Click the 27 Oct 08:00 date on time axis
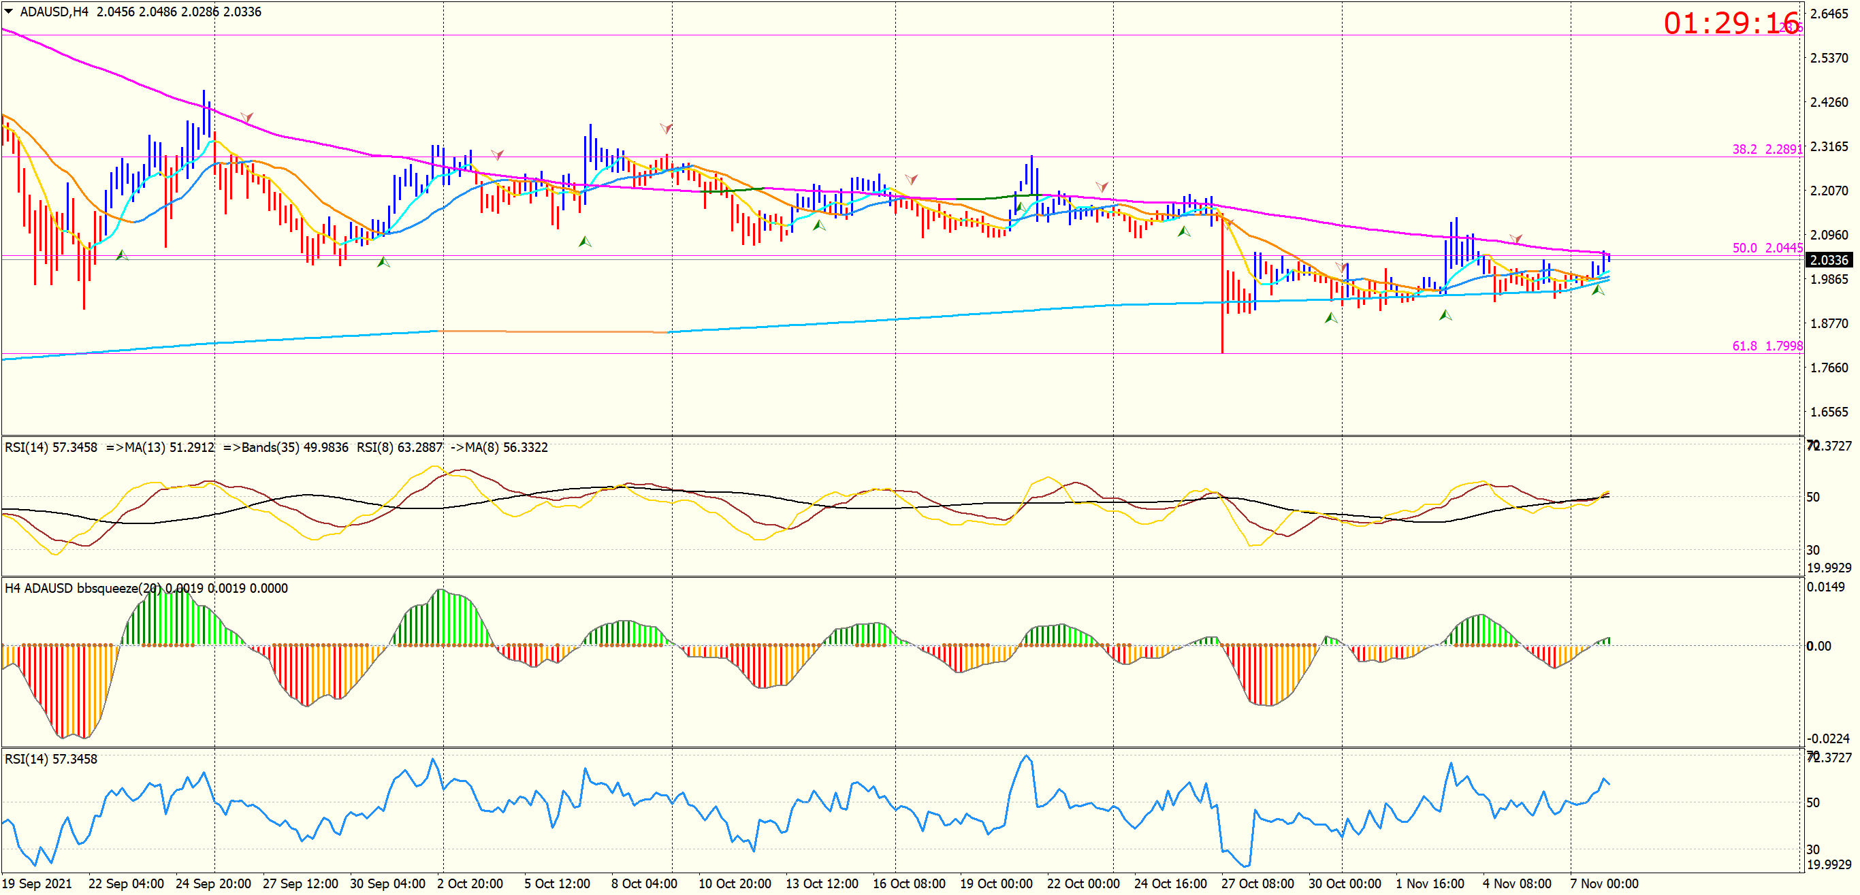Screen dimensions: 1860x895 [1257, 883]
